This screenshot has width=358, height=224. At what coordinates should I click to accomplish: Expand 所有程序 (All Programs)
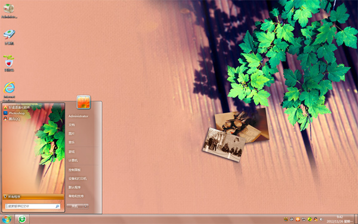point(33,197)
